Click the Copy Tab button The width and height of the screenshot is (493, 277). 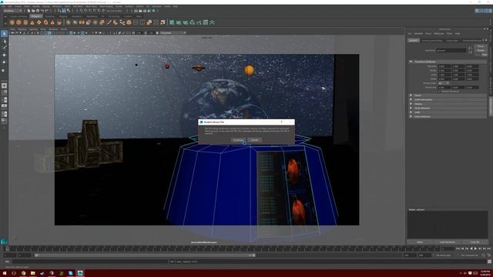coord(475,242)
